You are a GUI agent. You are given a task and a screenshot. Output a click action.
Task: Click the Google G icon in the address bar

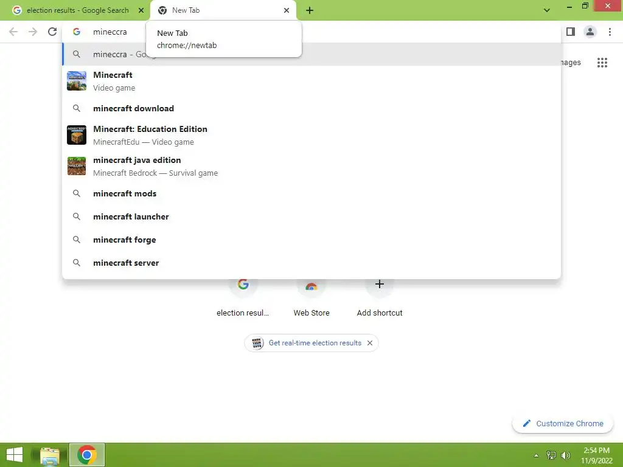point(77,32)
